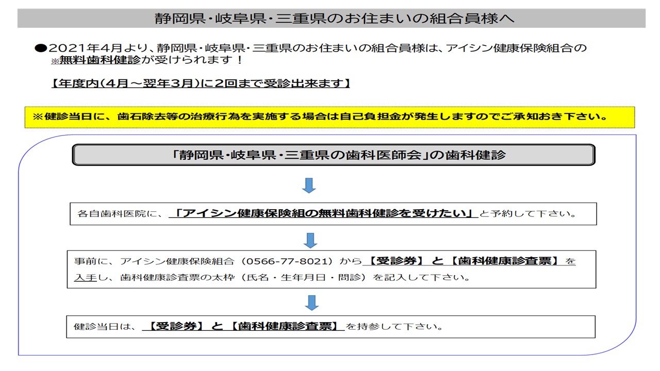The height and width of the screenshot is (371, 660).
Task: Click the gray box 歯科医師会」の歯科健診
Action: point(334,155)
